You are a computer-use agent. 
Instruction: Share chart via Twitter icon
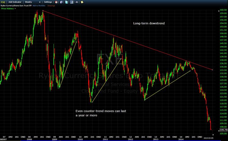click(x=67, y=2)
